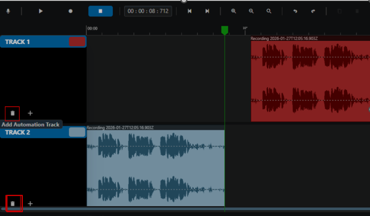Click the TRACK 1 clip title 'Recording 2026-01-27T12:05:16.903Z'
Viewport: 370px width, 216px height.
point(284,39)
